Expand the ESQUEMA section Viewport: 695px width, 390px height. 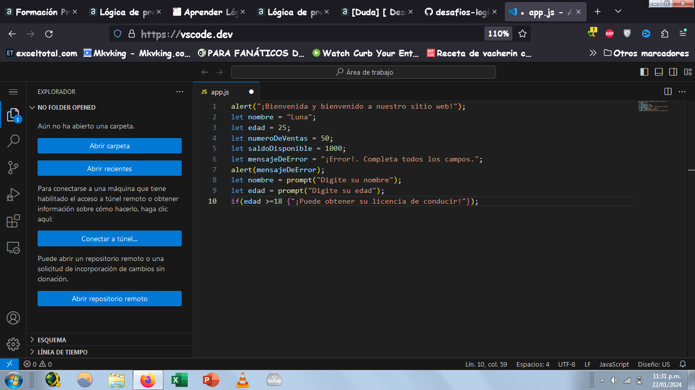pyautogui.click(x=109, y=340)
